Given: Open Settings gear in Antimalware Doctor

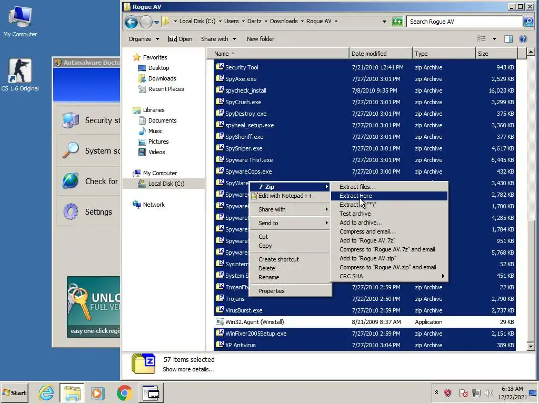Looking at the screenshot, I should point(71,211).
